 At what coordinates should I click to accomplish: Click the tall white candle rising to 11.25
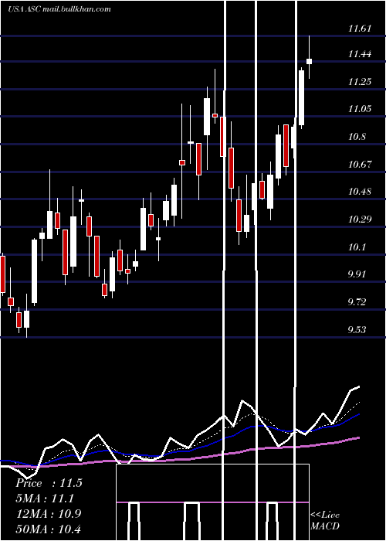(301, 97)
